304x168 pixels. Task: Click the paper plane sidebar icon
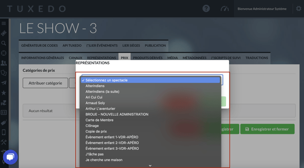(x=4, y=83)
